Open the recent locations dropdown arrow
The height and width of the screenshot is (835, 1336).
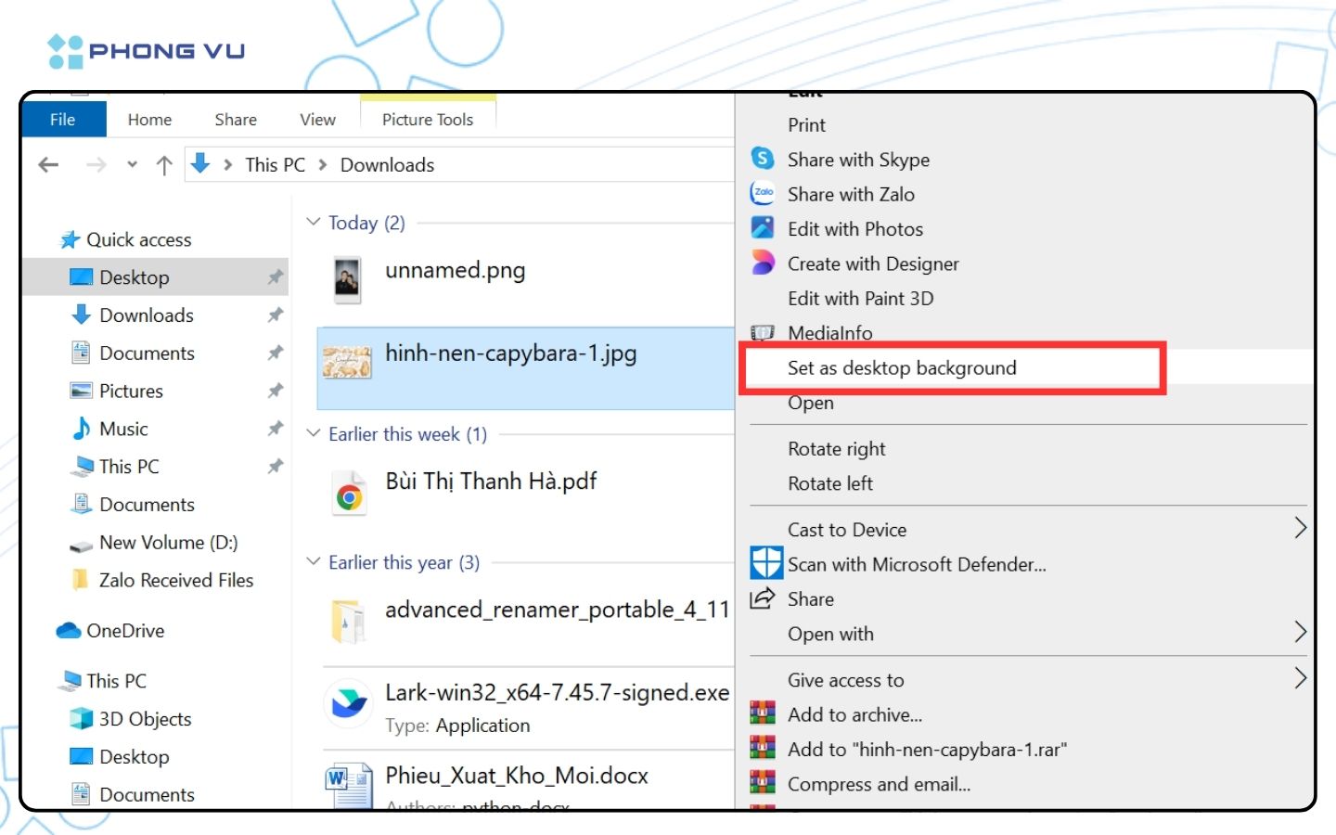pos(132,165)
